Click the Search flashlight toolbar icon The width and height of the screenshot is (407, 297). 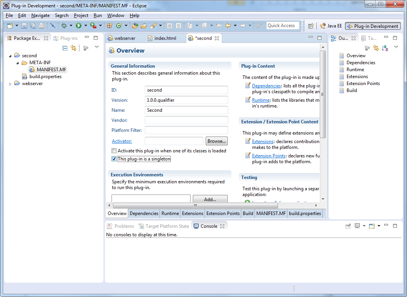tap(153, 26)
